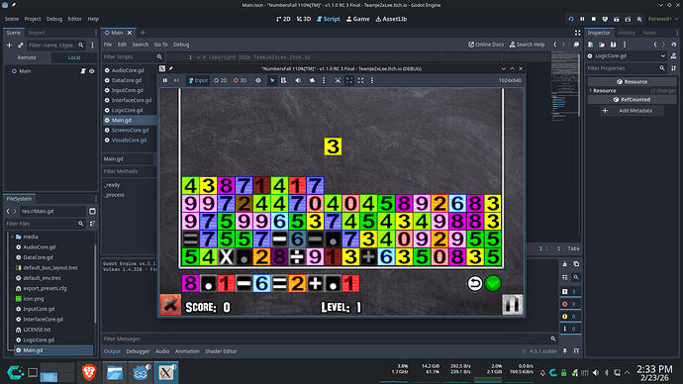Toggle the Input mode in the game window
Image resolution: width=683 pixels, height=384 pixels.
click(x=198, y=80)
